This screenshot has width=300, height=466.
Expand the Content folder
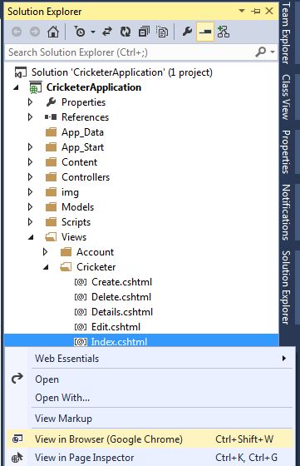point(30,162)
